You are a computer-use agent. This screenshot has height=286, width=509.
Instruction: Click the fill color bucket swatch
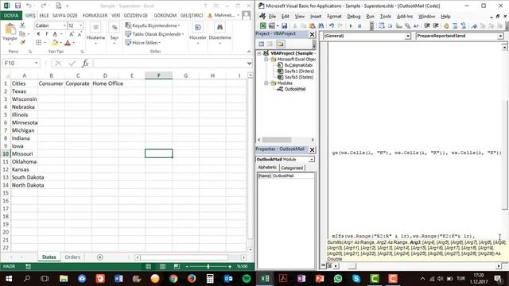point(55,42)
